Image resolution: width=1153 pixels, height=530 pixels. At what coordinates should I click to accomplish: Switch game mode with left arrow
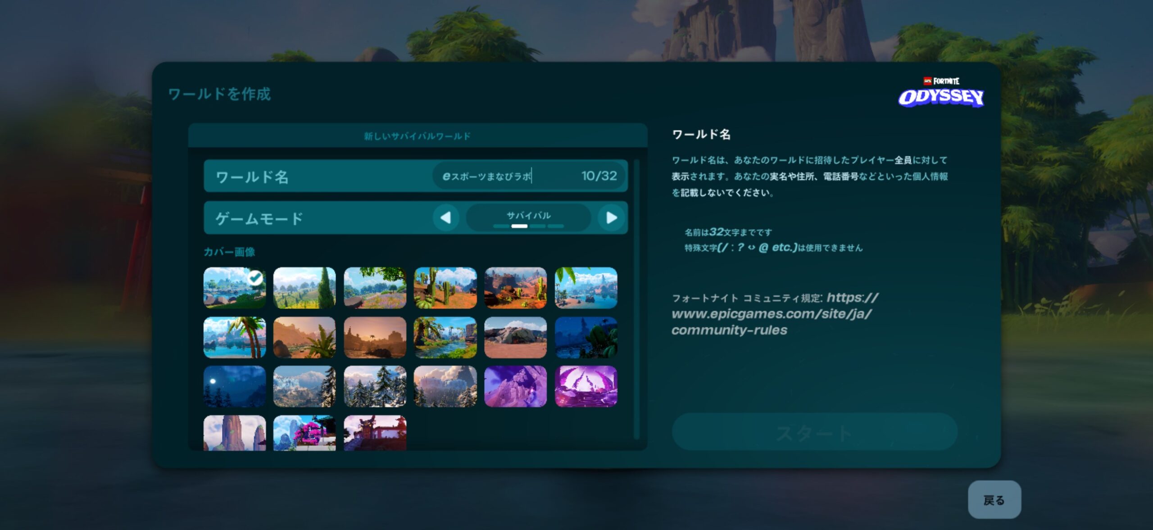coord(446,218)
